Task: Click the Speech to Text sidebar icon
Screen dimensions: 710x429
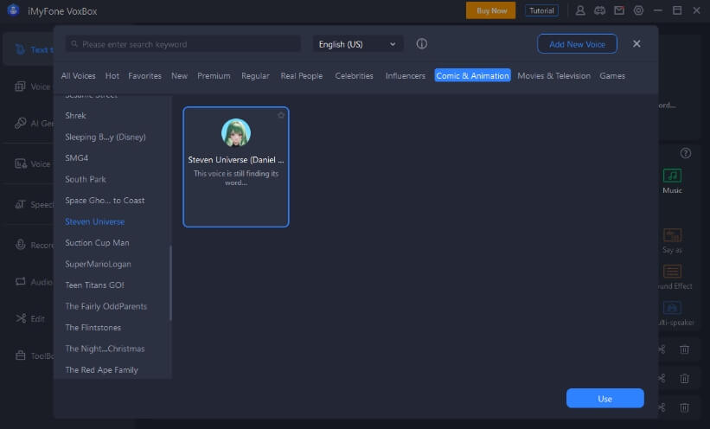Action: [x=20, y=204]
